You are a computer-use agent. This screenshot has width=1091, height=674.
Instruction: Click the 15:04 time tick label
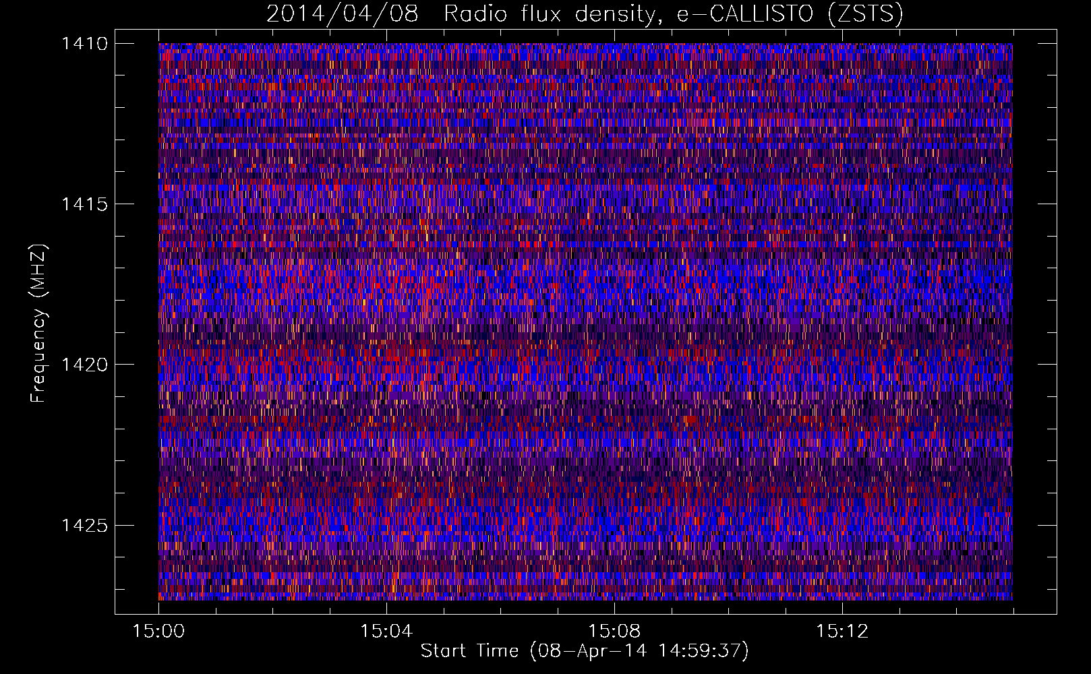386,631
